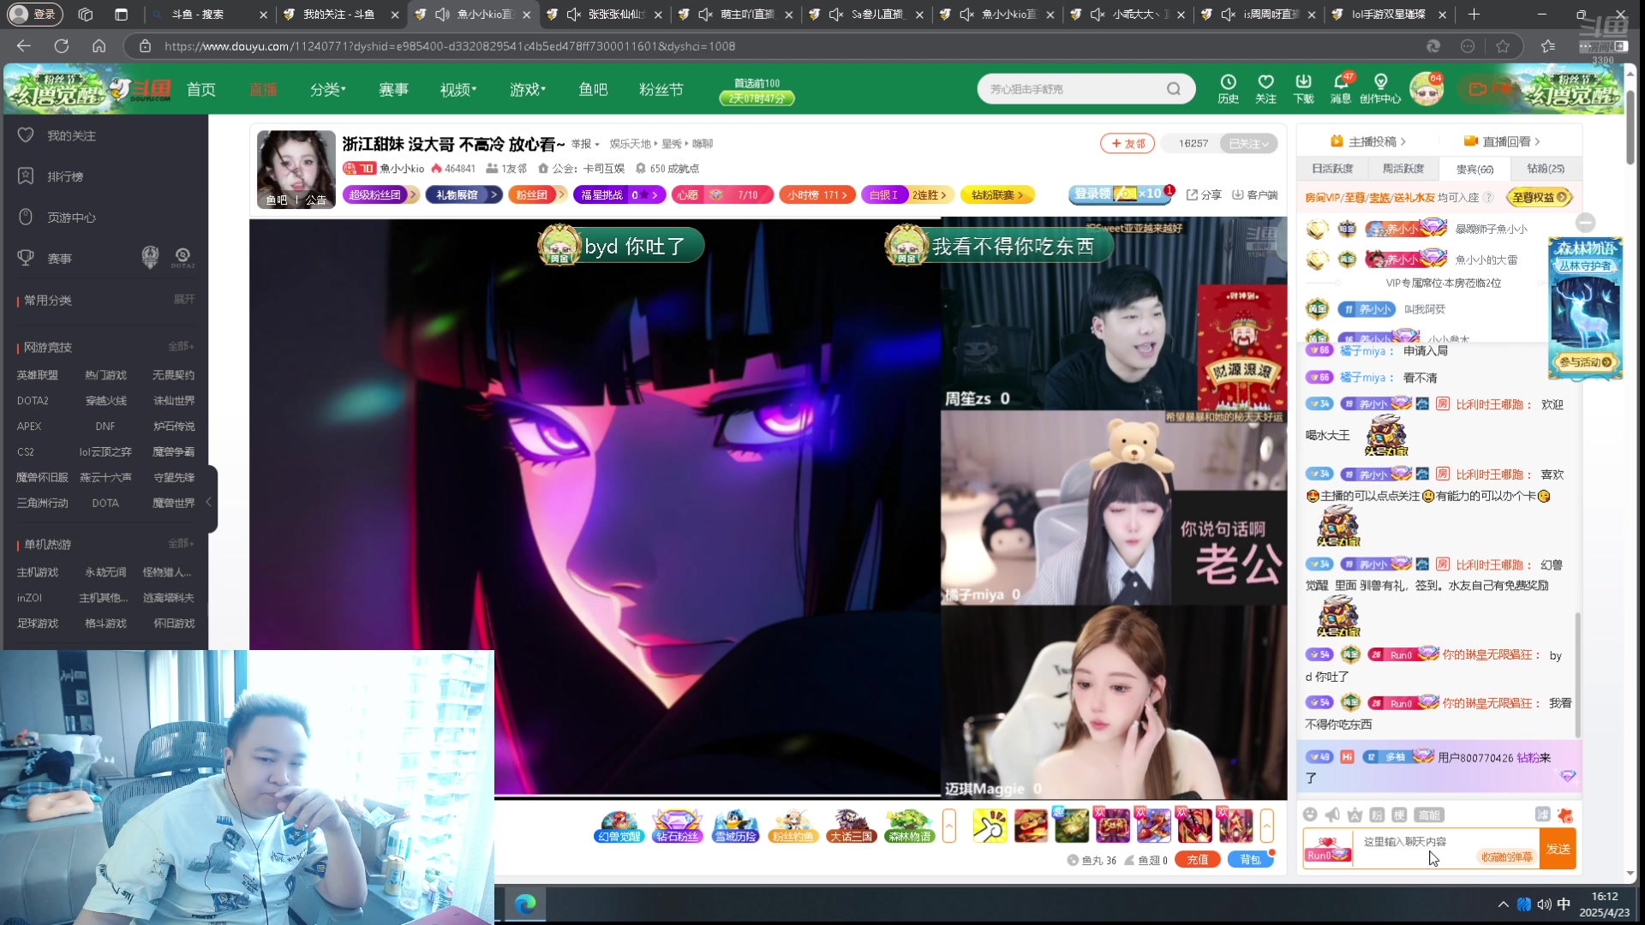The image size is (1645, 925).
Task: Click the 钻粉联赛 yellow badge
Action: coord(997,195)
